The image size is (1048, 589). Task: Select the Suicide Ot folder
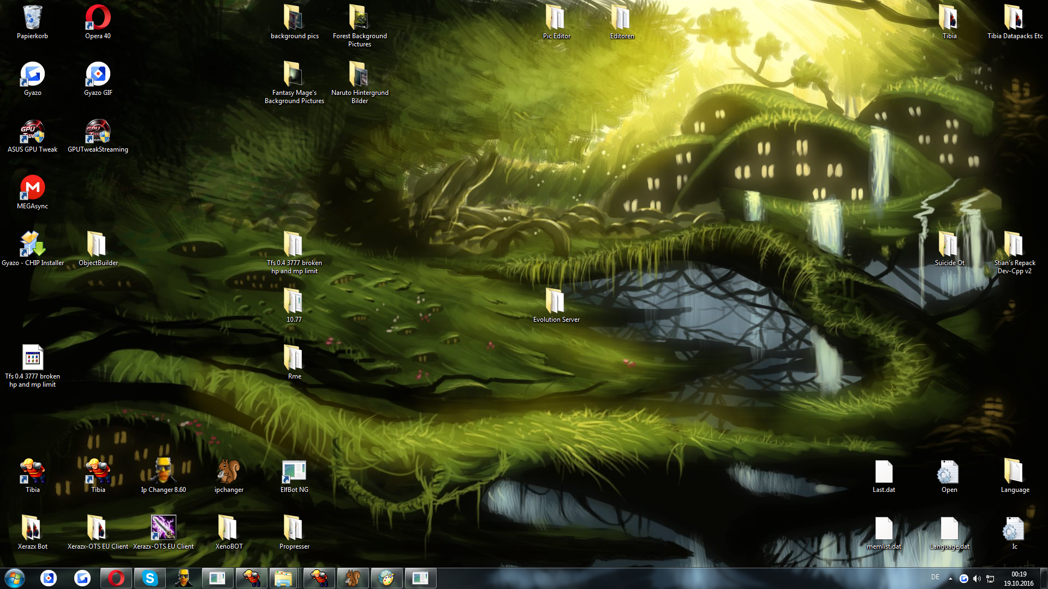pyautogui.click(x=950, y=249)
